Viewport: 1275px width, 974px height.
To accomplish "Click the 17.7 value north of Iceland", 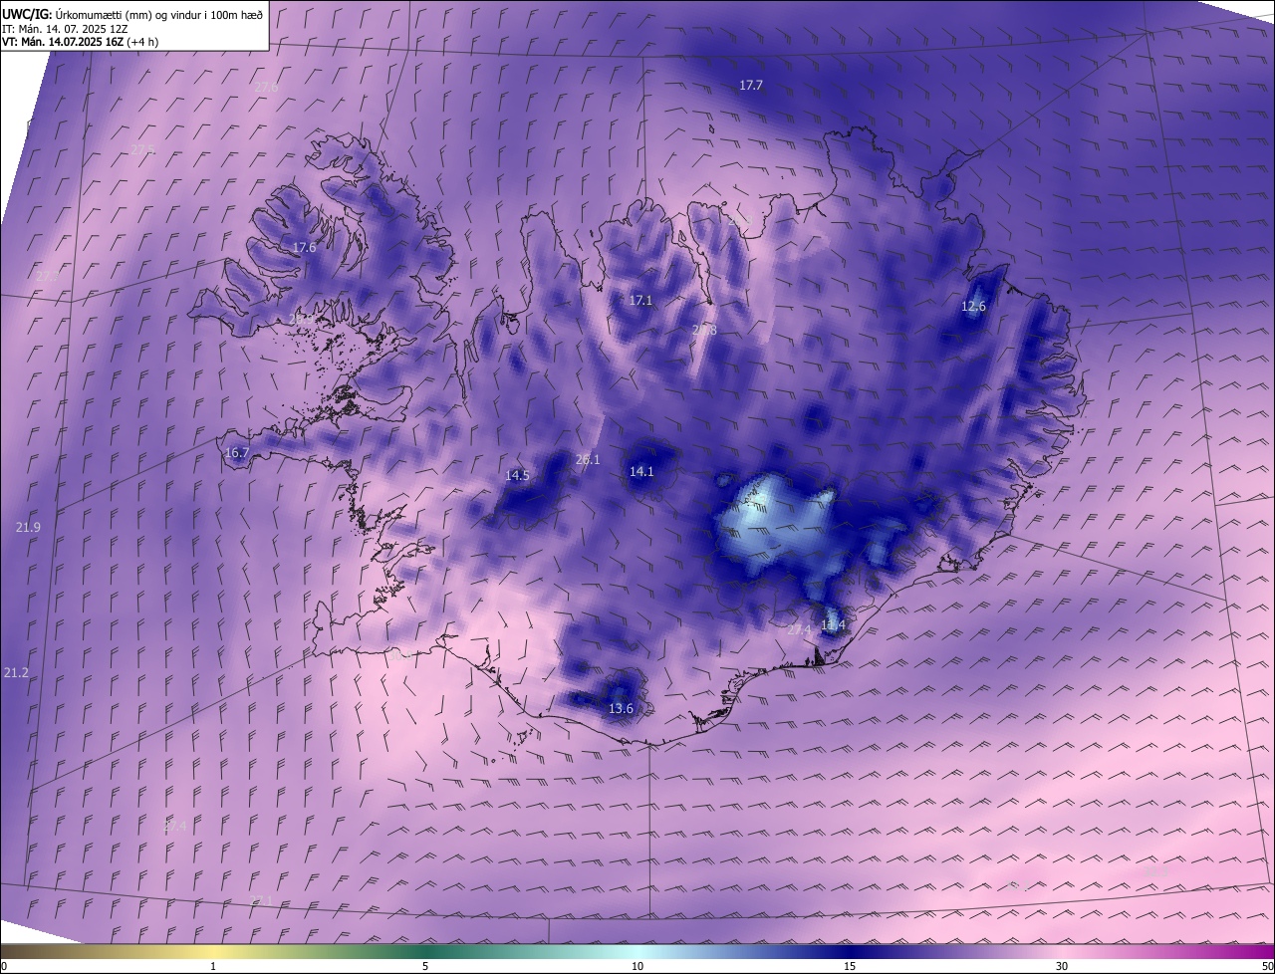I will pos(751,86).
